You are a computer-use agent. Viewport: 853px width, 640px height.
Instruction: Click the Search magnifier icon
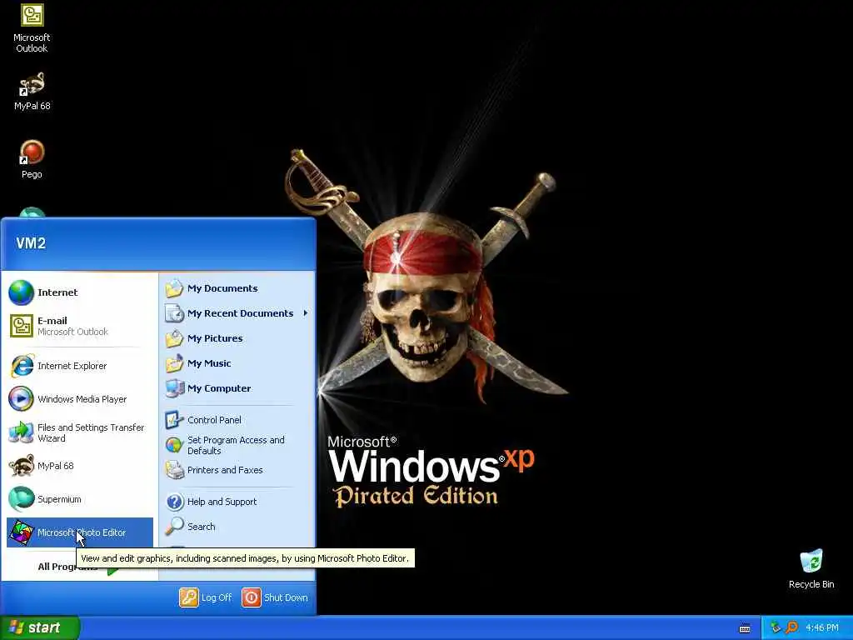tap(174, 527)
